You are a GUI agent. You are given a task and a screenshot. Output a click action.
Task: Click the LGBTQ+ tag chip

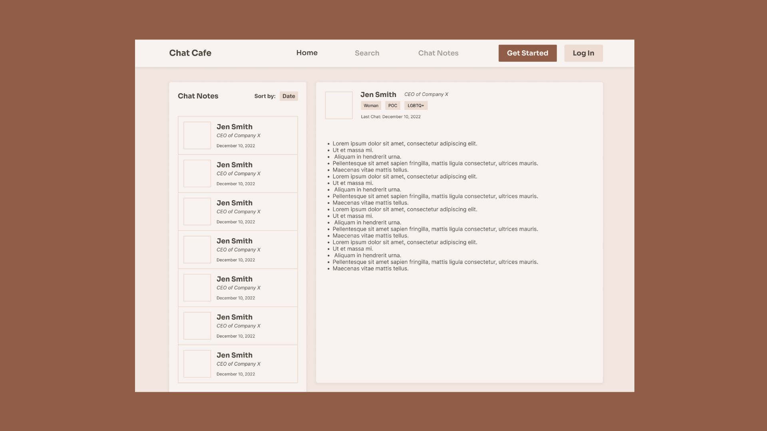coord(415,106)
